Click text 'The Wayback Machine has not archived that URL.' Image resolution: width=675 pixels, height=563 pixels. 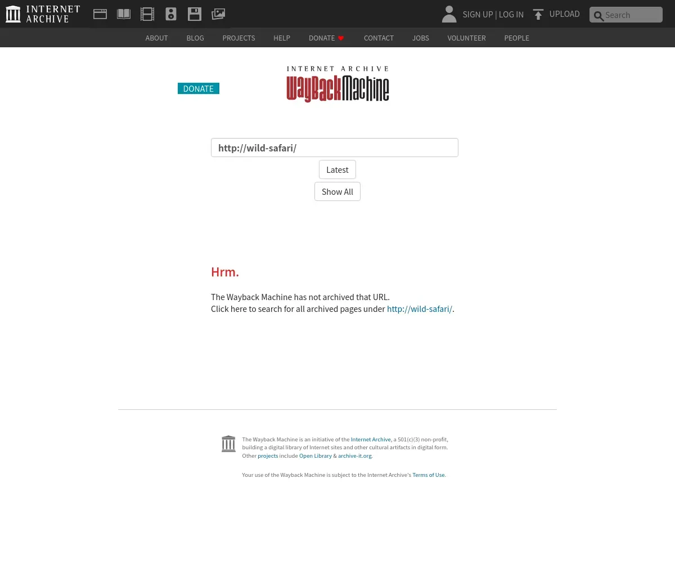tap(300, 297)
